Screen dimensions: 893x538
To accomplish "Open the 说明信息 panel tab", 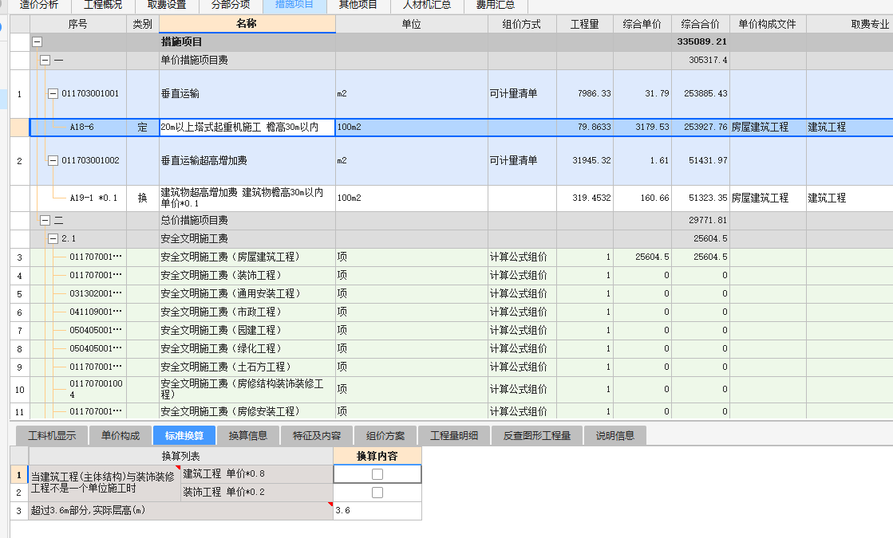I will tap(615, 436).
